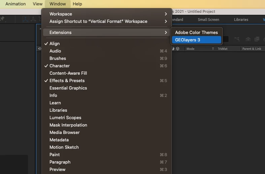This screenshot has width=265, height=174.
Task: Enable World Axis Mode icon
Action: click(33, 19)
